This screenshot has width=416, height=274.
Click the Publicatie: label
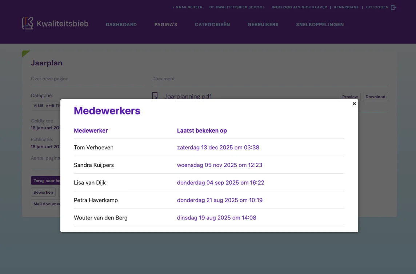click(x=42, y=140)
